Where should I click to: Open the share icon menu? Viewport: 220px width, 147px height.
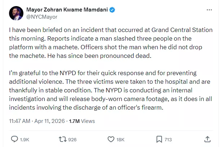[207, 139]
